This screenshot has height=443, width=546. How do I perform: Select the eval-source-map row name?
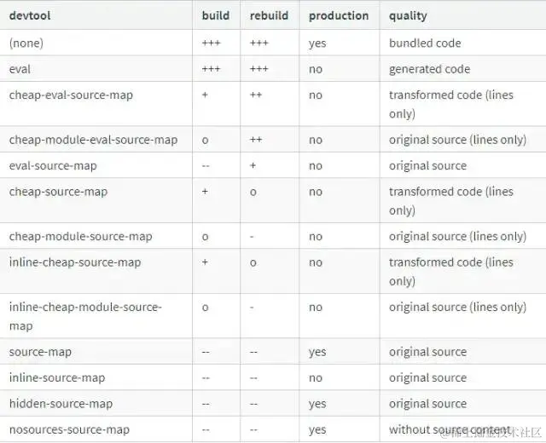[53, 166]
